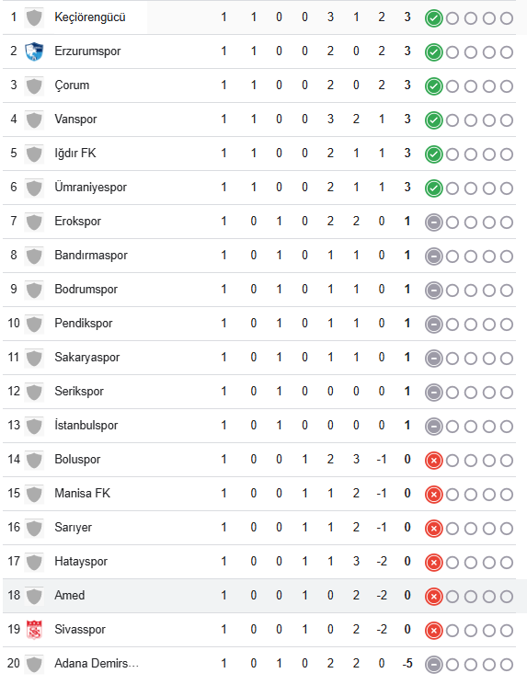Click the Erzurumspor club crest icon

coord(34,51)
